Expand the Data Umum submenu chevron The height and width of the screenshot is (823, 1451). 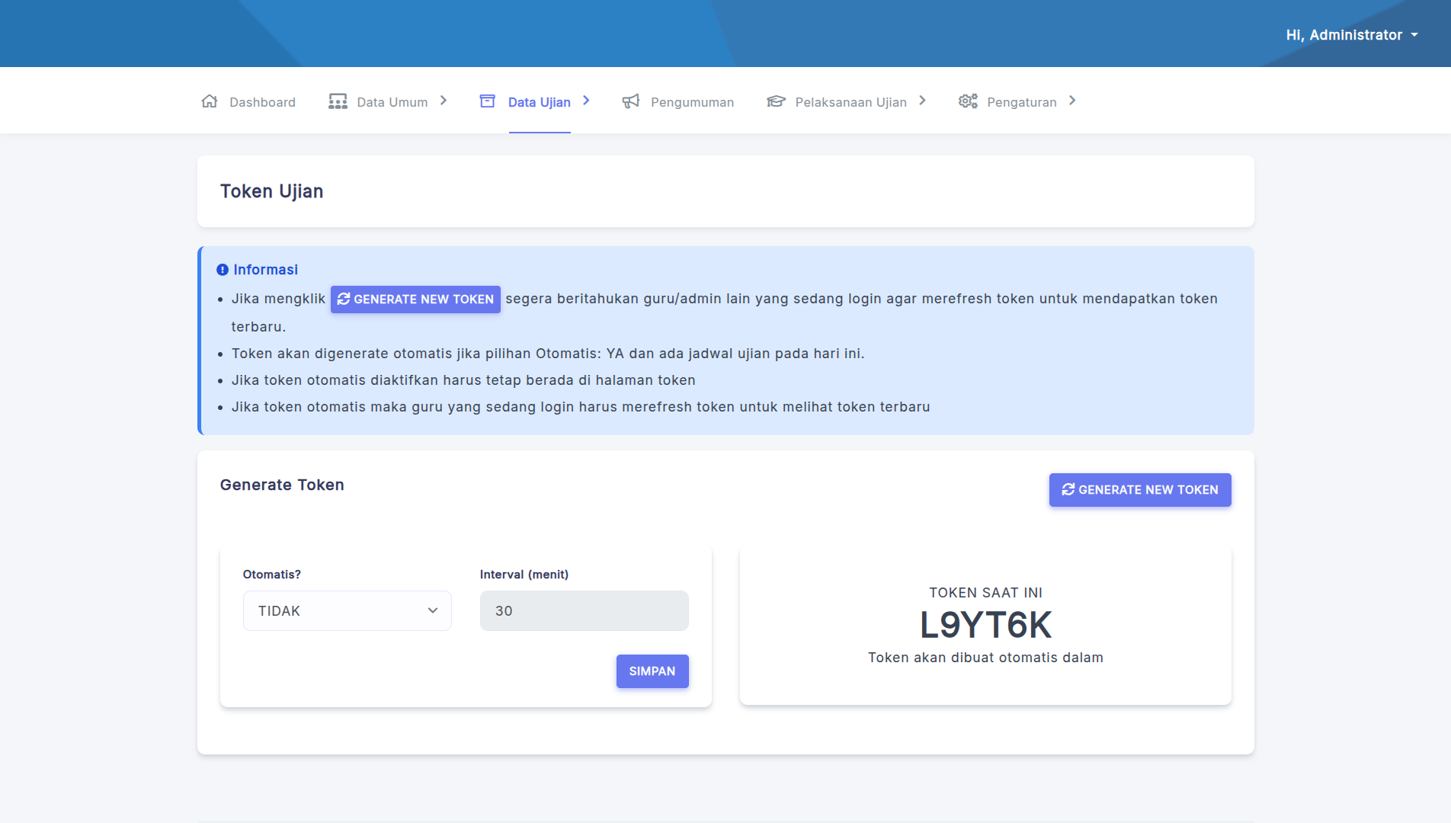(x=444, y=101)
